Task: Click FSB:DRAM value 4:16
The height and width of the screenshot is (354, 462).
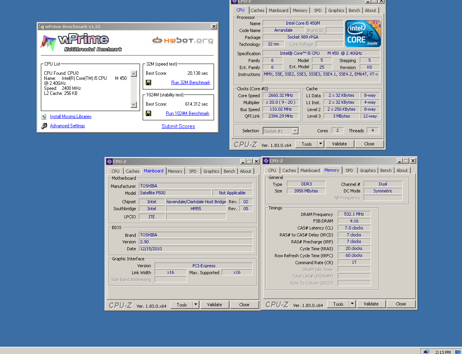Action: click(x=354, y=221)
